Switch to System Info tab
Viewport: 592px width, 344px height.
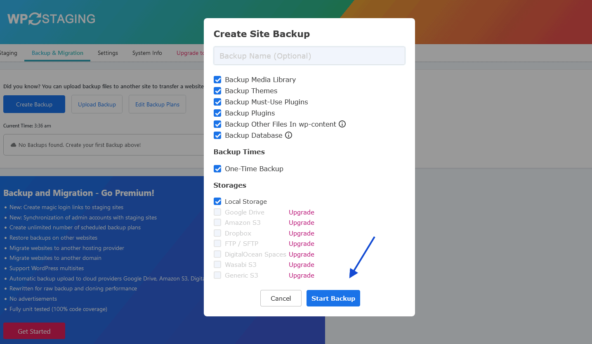(x=147, y=53)
